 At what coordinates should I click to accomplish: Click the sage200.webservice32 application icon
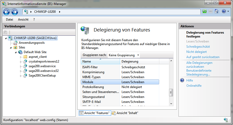click(25, 71)
